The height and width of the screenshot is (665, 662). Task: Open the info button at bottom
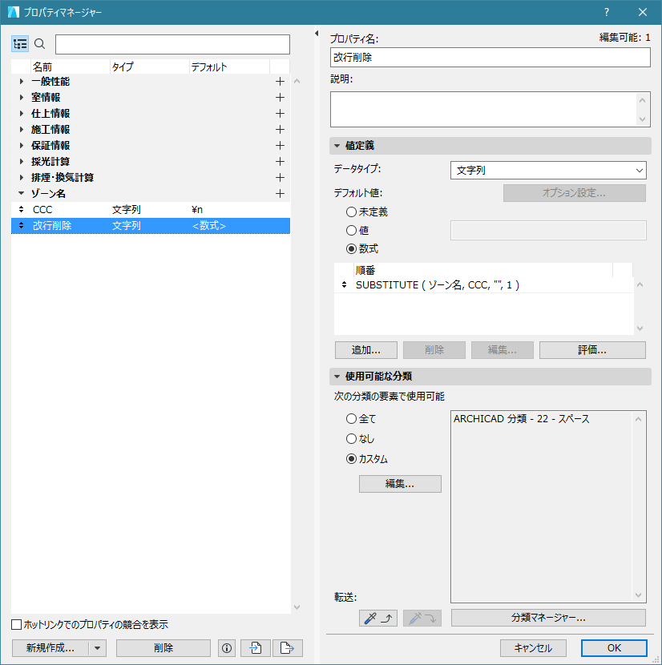[227, 648]
